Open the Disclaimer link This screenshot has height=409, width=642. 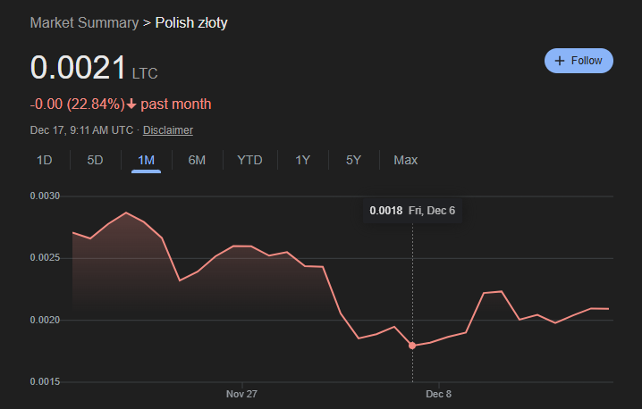pyautogui.click(x=168, y=130)
